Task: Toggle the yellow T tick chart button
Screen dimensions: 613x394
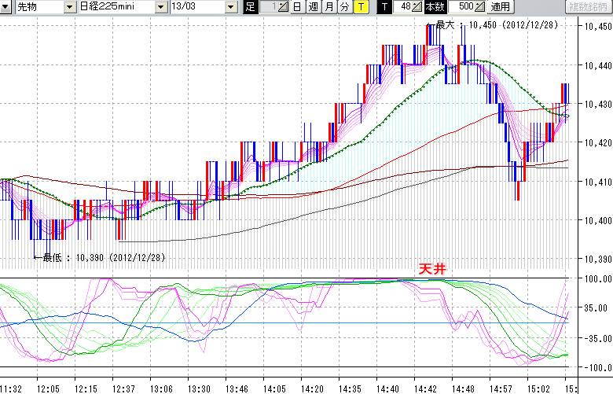Action: click(360, 7)
